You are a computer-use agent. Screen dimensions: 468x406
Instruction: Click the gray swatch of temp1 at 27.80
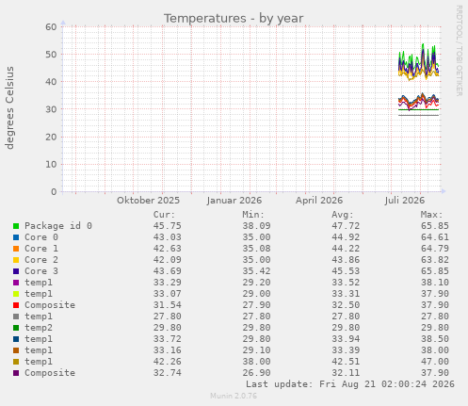(x=16, y=317)
